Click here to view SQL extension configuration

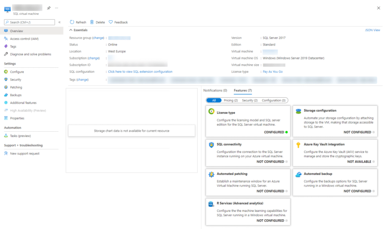140,72
